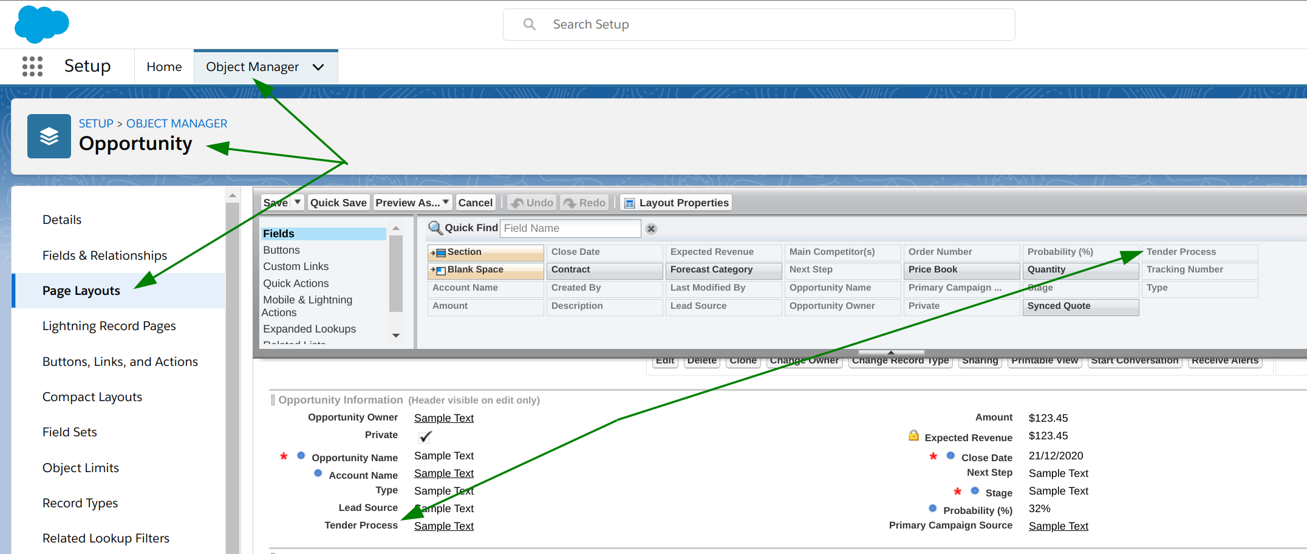Open Object Limits in sidebar
1307x554 pixels.
tap(81, 468)
